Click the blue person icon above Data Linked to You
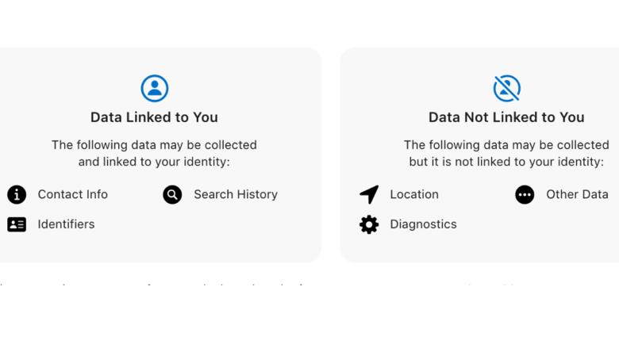The height and width of the screenshot is (348, 619). (155, 88)
